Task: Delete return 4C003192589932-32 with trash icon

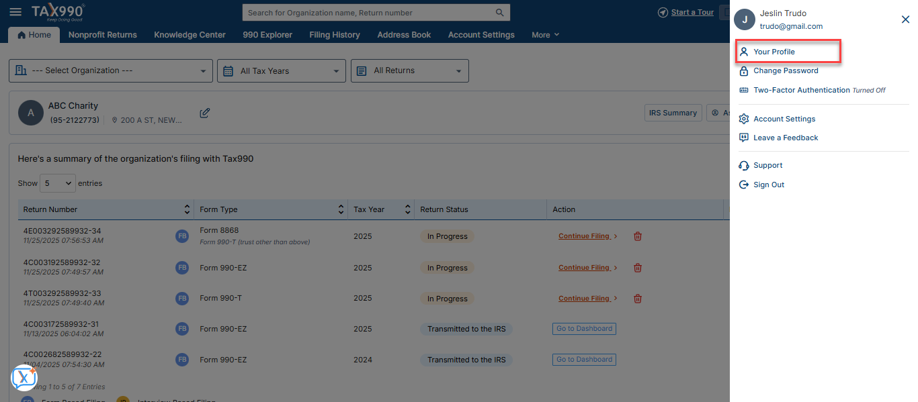Action: [638, 268]
